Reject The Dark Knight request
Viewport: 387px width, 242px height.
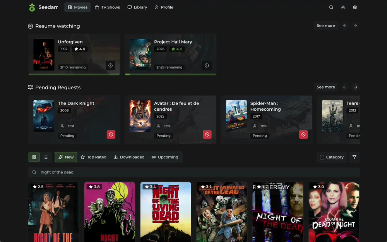point(111,135)
